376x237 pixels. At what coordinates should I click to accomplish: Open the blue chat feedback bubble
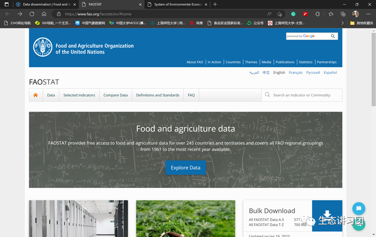click(x=359, y=208)
